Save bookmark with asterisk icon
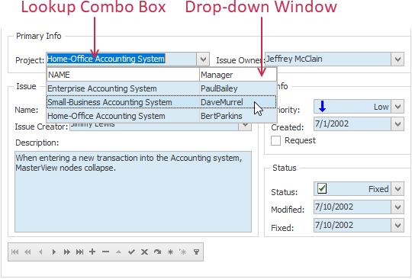Screen dimensions: 412x279 pos(170,252)
